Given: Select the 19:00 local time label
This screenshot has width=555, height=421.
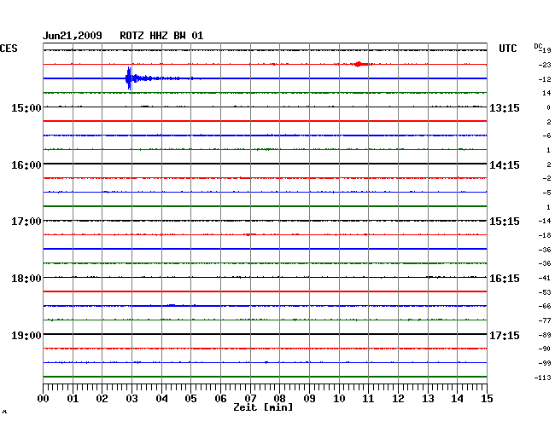Looking at the screenshot, I should pos(26,335).
